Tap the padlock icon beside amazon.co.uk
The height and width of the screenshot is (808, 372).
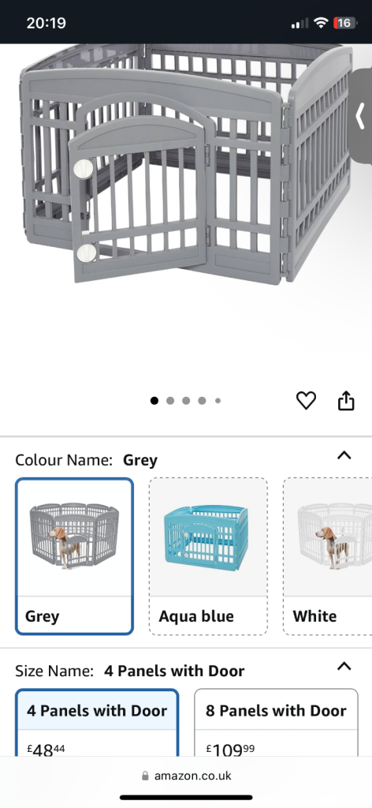pyautogui.click(x=145, y=776)
